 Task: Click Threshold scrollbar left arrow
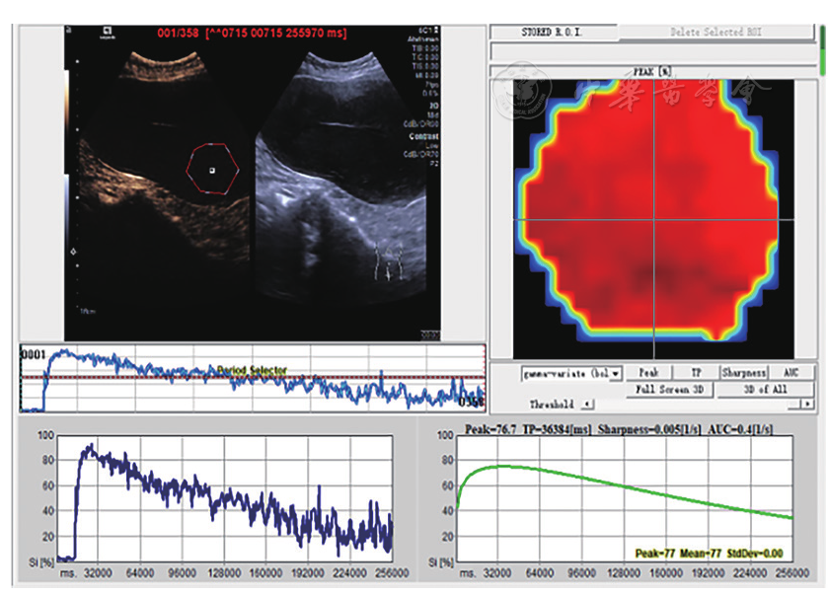pos(585,405)
